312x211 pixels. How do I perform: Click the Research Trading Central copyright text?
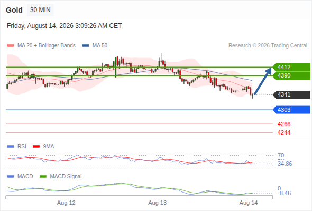[x=268, y=46]
